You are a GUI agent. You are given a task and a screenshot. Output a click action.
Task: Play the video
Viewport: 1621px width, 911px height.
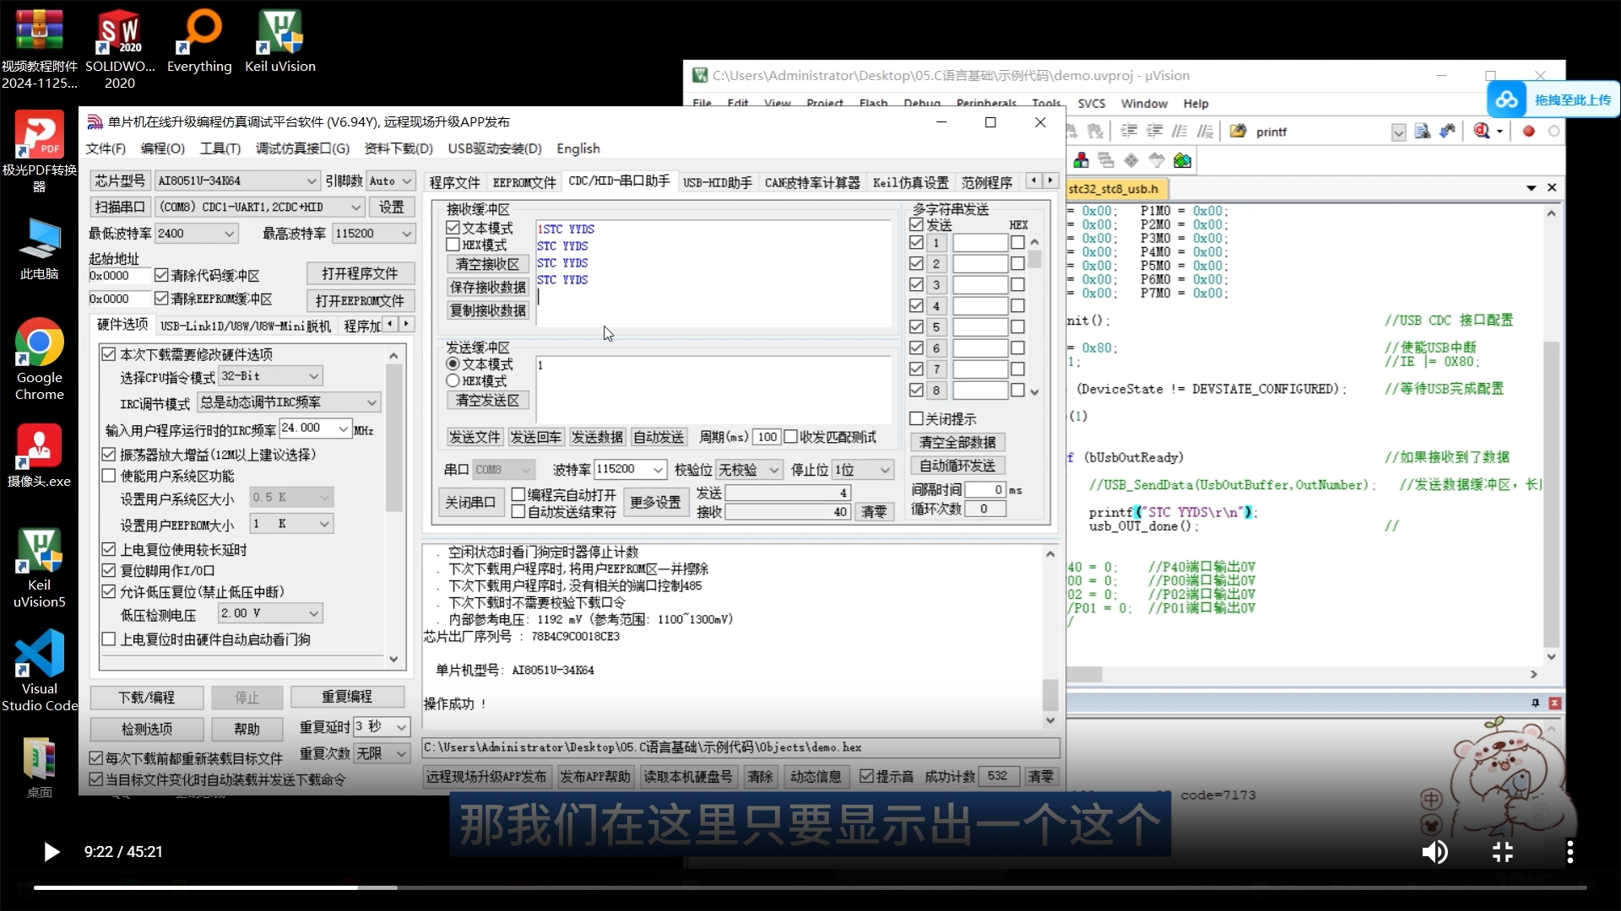point(52,852)
